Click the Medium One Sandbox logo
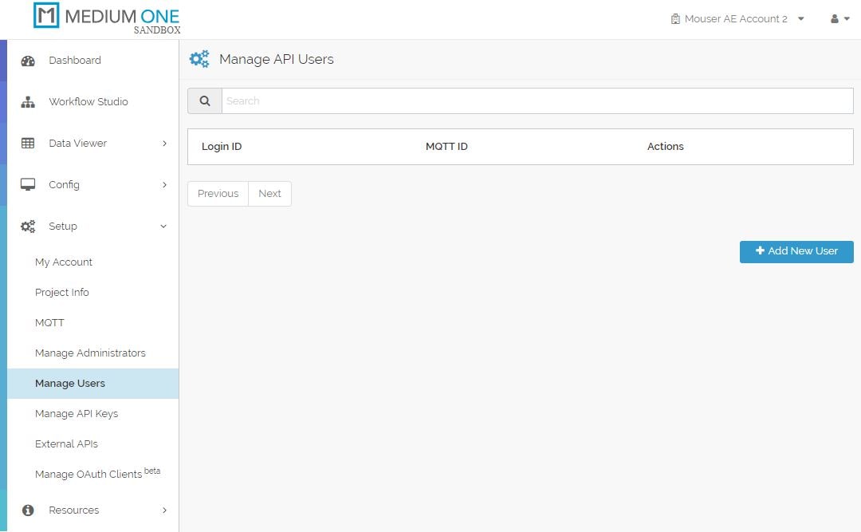861x532 pixels. coord(104,17)
